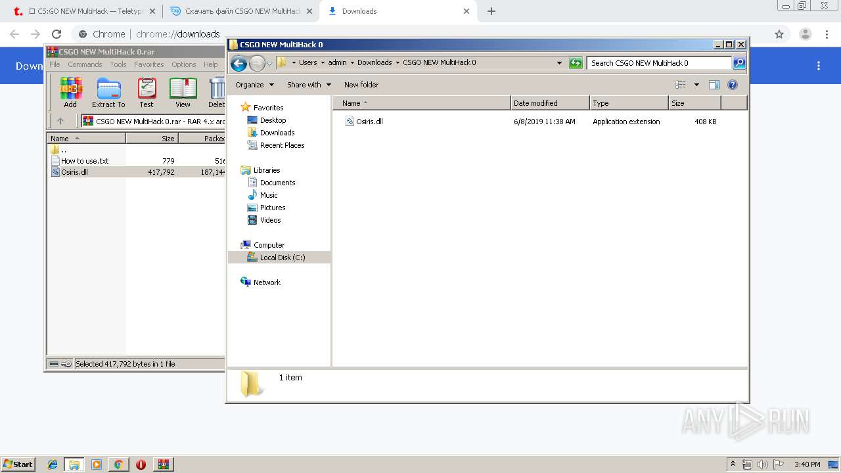This screenshot has width=841, height=473.
Task: Click the WinRAR Test icon
Action: point(147,92)
